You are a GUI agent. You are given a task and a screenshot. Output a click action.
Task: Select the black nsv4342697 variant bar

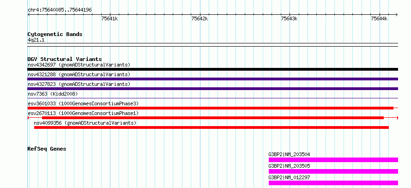coord(212,69)
